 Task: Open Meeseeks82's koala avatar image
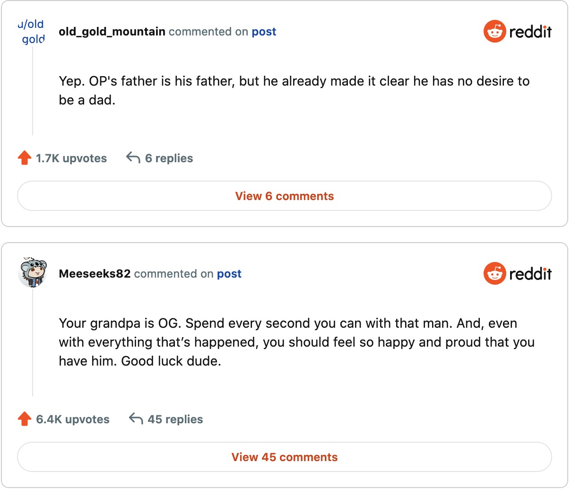[x=33, y=273]
